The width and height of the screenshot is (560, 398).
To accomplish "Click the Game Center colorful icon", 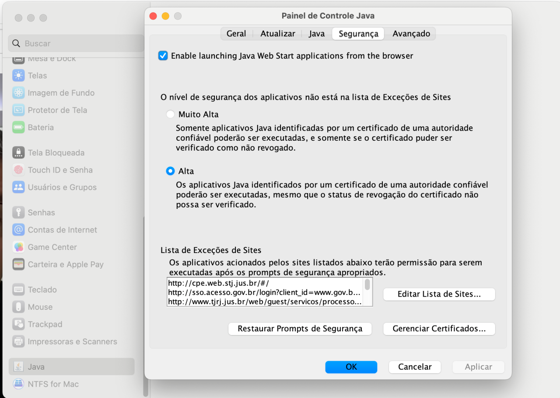I will point(18,247).
